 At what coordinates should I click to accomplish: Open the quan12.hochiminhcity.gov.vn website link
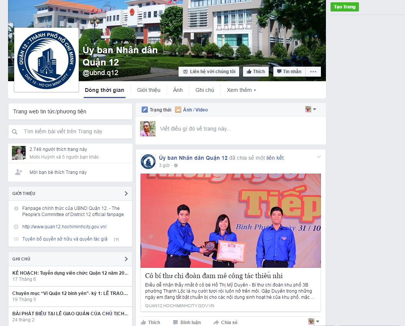coord(64,227)
